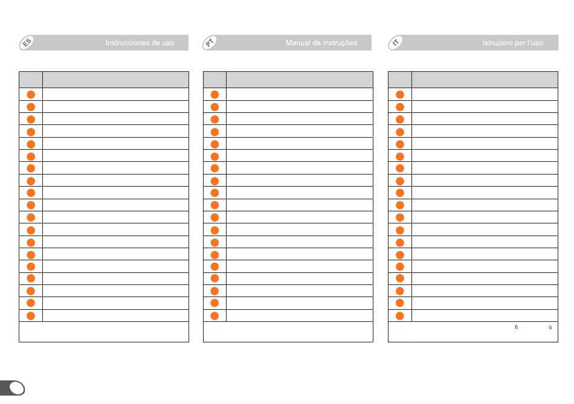Image resolution: width=574 pixels, height=404 pixels.
Task: Click the IT language badge icon
Action: click(x=396, y=43)
